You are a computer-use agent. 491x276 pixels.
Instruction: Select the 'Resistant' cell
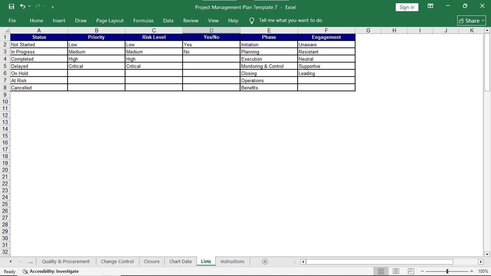click(327, 52)
